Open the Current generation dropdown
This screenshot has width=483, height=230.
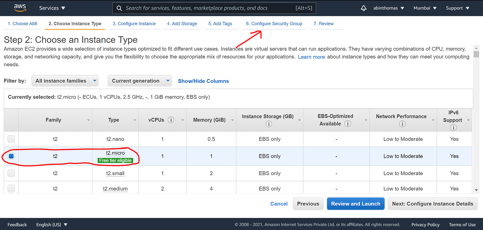click(140, 81)
